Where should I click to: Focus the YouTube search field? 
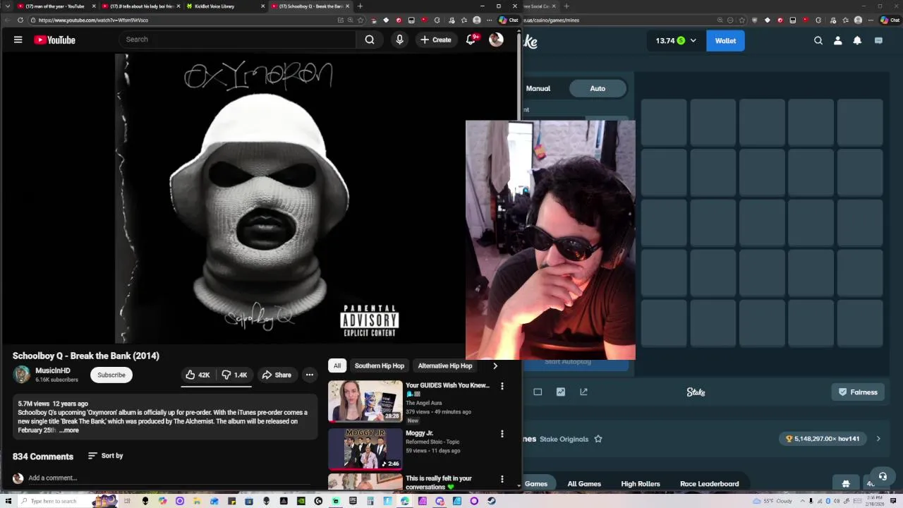[x=238, y=40]
